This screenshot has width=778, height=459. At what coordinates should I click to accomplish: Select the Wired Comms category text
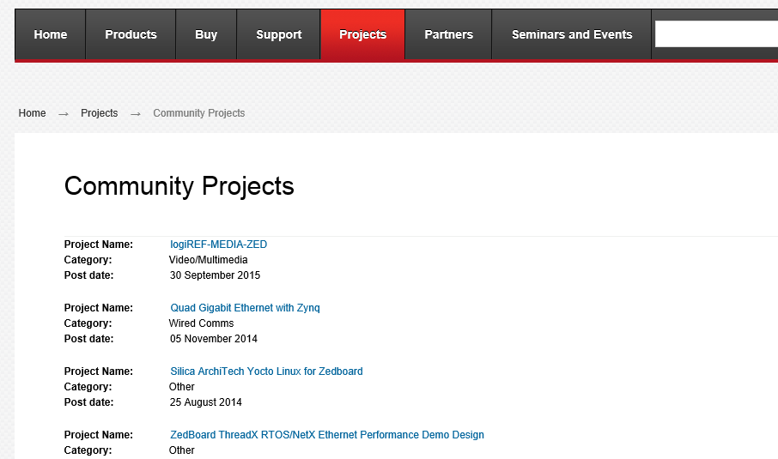[202, 323]
